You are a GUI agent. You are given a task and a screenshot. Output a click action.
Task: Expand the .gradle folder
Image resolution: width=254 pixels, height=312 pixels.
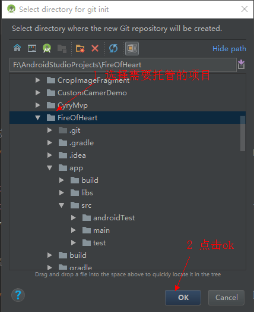pos(50,143)
